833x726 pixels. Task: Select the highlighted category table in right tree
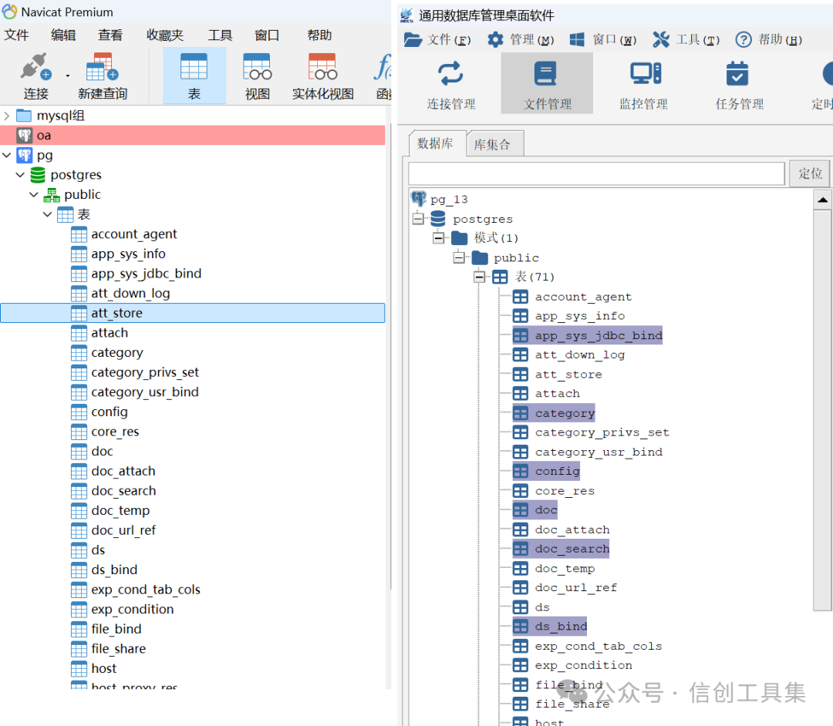[x=554, y=413]
